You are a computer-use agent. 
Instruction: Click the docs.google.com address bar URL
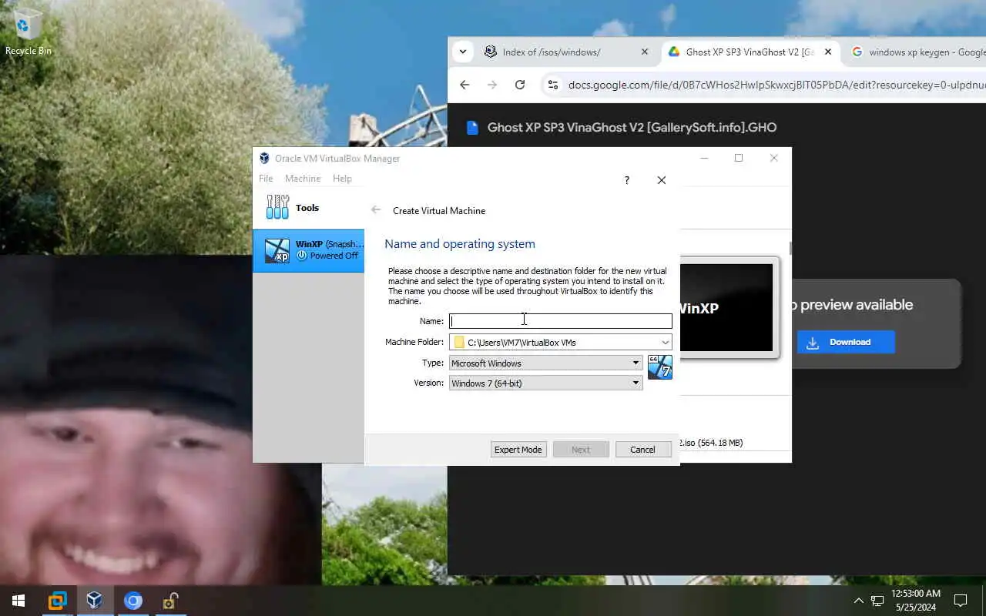click(x=776, y=85)
